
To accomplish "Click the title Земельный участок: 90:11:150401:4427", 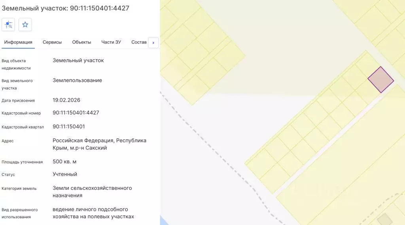I will pyautogui.click(x=65, y=8).
